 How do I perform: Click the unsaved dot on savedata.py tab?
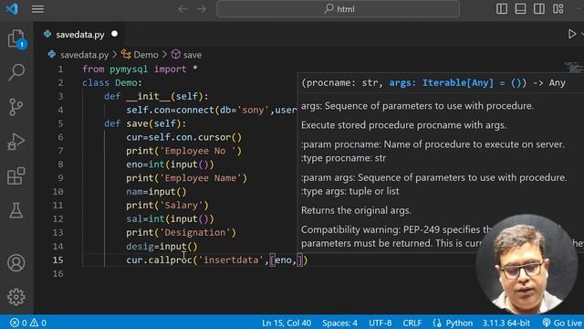114,34
